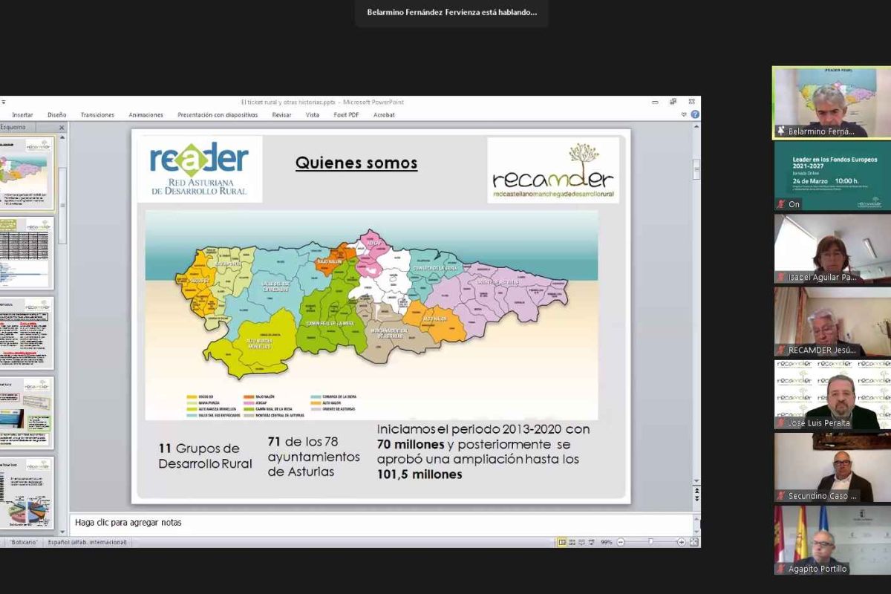891x594 pixels.
Task: Click muted mic icon for RECAMDER Jesús
Action: 780,350
